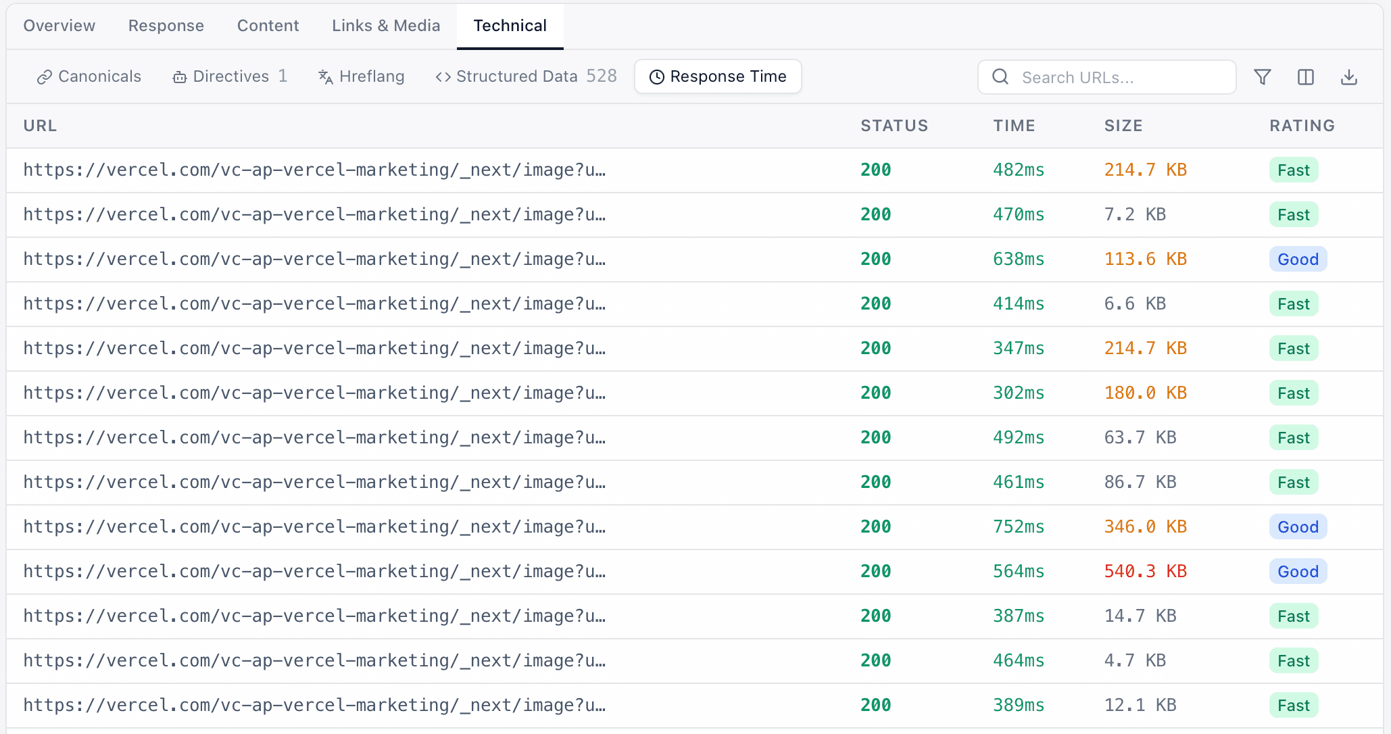
Task: Open the Links & Media tab
Action: tap(386, 26)
